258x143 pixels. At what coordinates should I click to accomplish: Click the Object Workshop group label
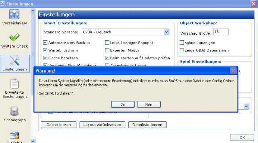pos(198,23)
